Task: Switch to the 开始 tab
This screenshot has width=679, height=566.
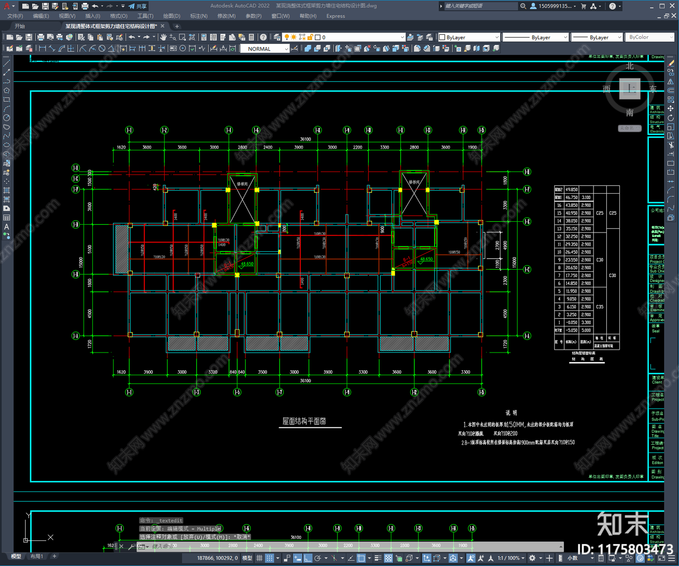Action: (x=20, y=26)
